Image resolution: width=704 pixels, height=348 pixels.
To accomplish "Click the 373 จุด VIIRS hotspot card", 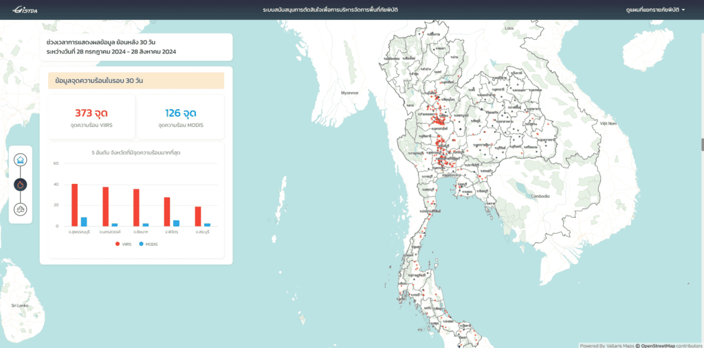I will click(91, 117).
